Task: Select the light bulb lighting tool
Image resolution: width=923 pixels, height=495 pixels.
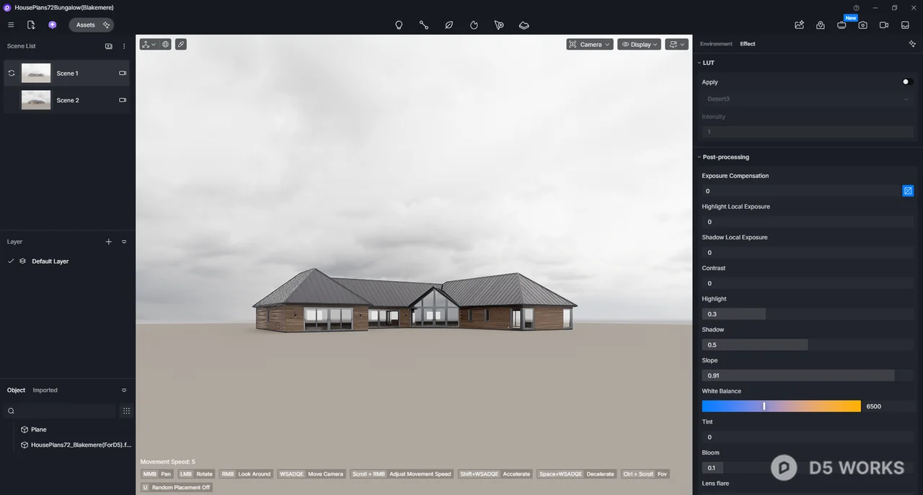Action: (399, 24)
